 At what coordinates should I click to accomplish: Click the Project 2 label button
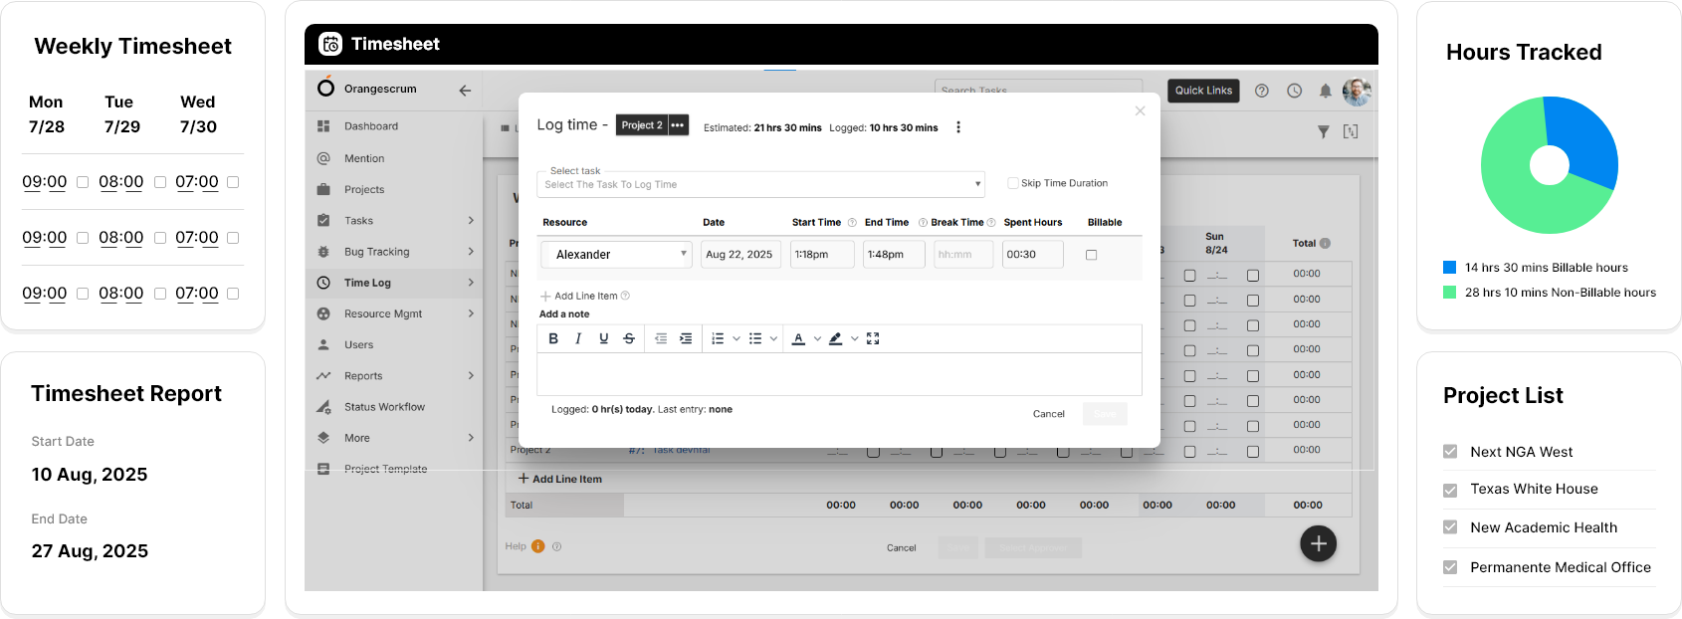tap(642, 125)
